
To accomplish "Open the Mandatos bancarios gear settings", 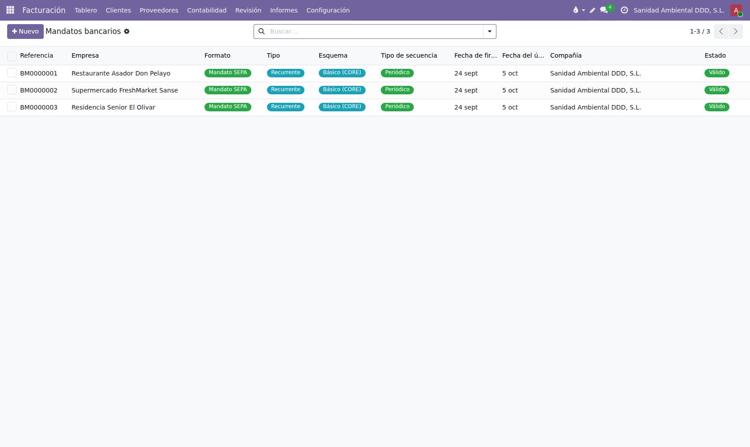I will point(127,31).
